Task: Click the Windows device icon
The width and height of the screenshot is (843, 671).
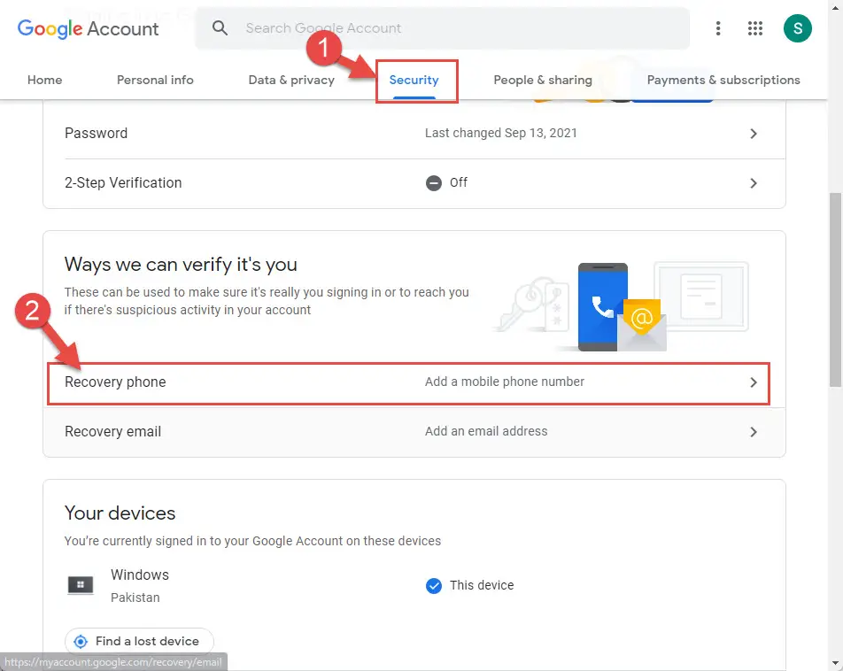Action: pyautogui.click(x=81, y=585)
